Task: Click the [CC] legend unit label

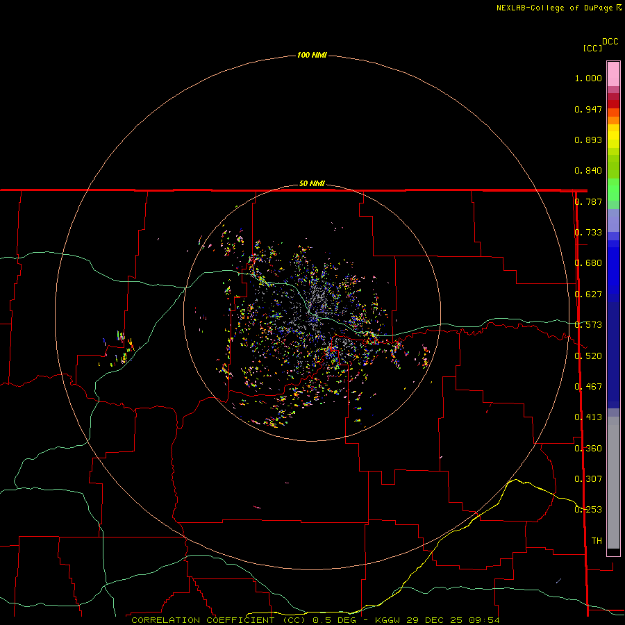Action: [593, 48]
